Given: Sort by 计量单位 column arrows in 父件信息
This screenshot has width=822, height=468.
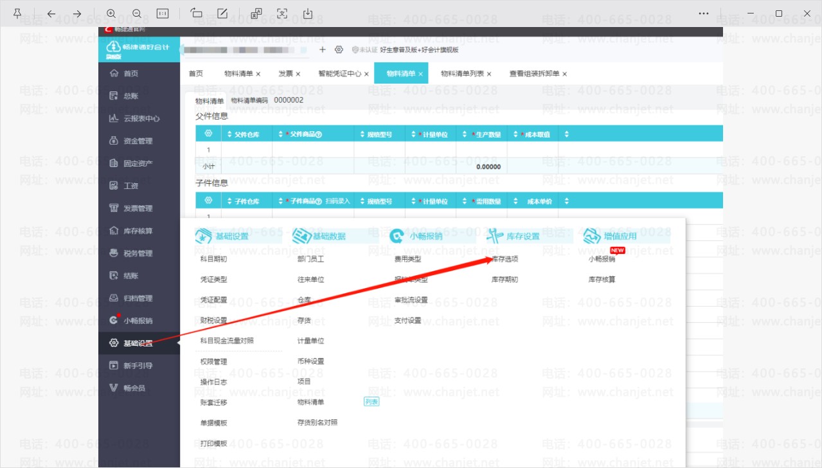Looking at the screenshot, I should 413,134.
